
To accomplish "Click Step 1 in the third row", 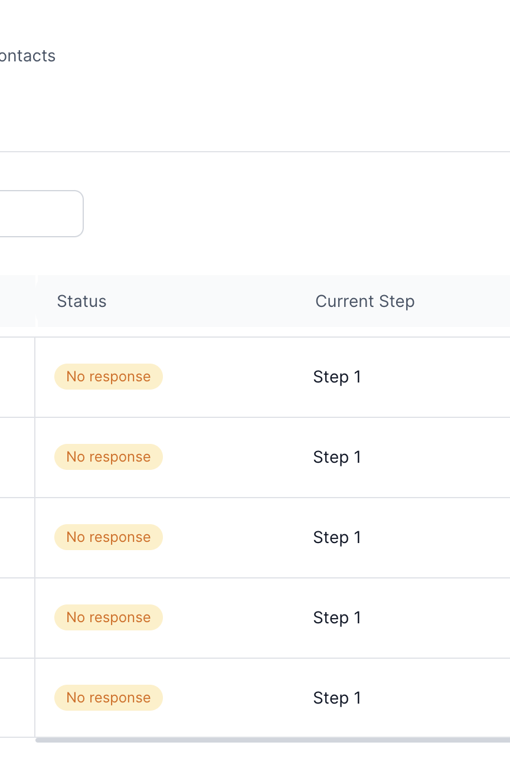I will [x=337, y=537].
